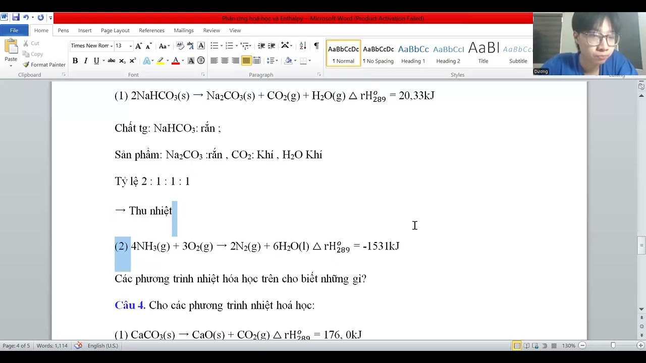Apply the Heading 2 style
The width and height of the screenshot is (646, 363).
[x=448, y=54]
